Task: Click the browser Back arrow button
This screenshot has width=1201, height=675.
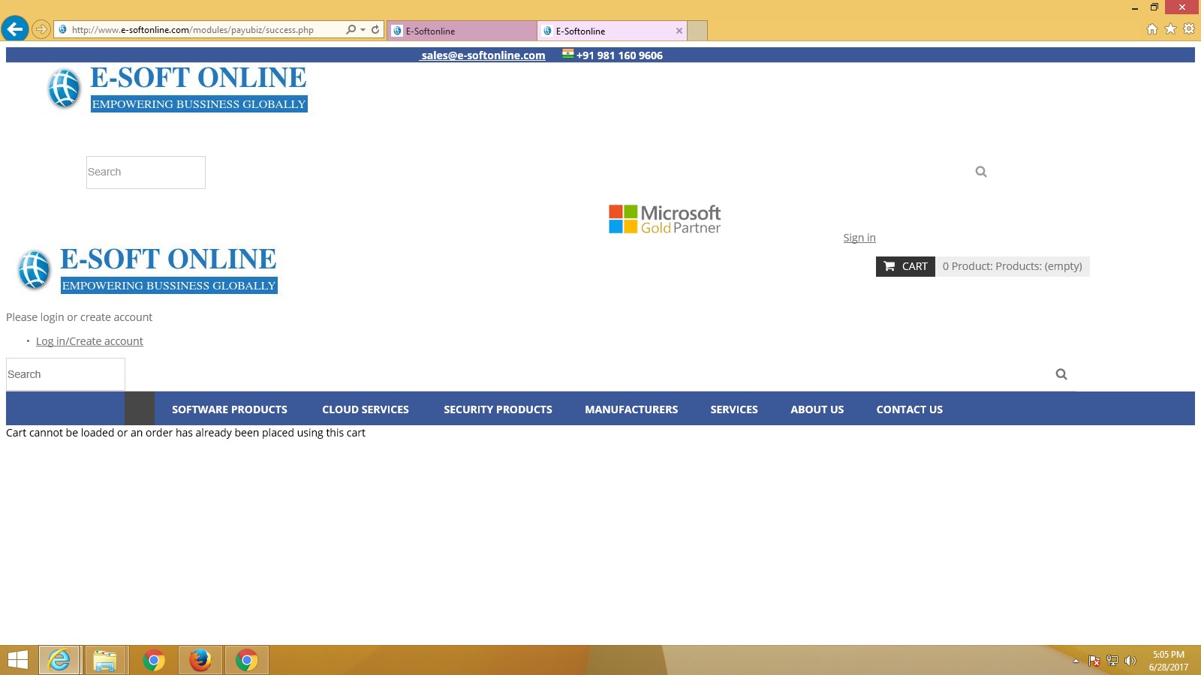Action: pyautogui.click(x=15, y=29)
